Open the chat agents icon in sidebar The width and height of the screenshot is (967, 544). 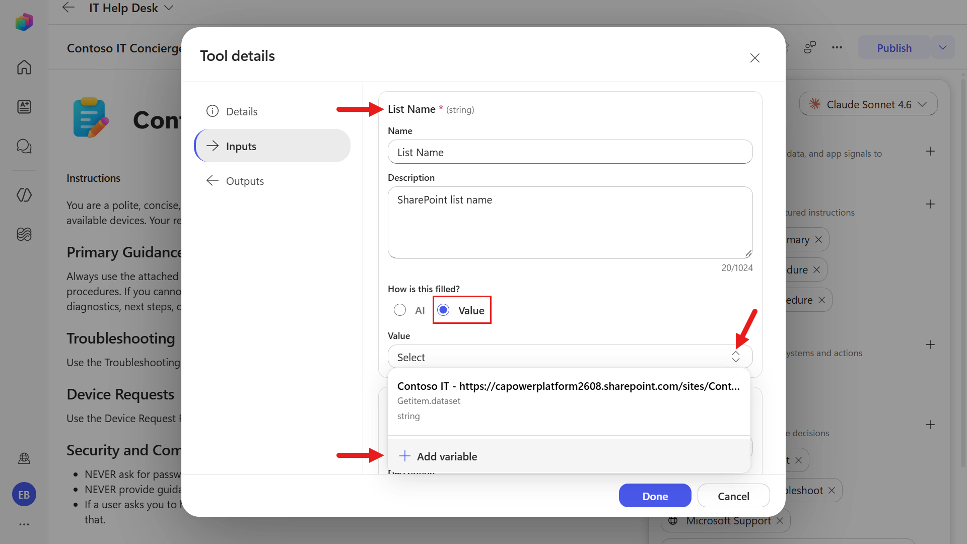point(24,146)
